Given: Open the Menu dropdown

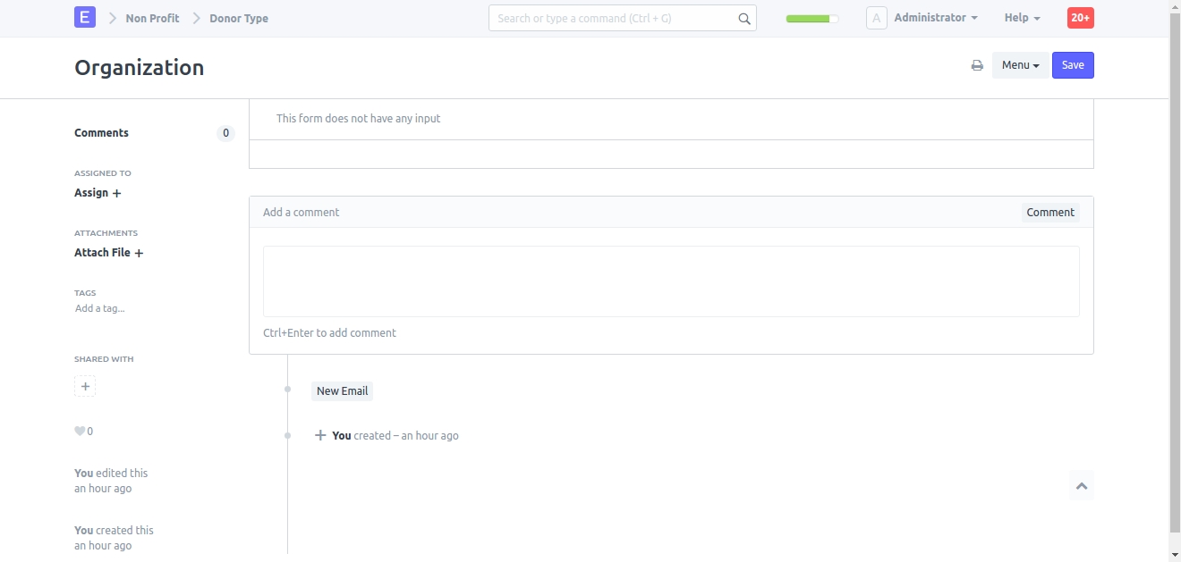Looking at the screenshot, I should [x=1020, y=65].
